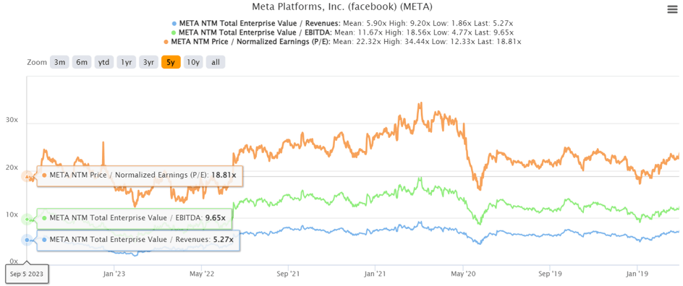Viewport: 683px width, 286px height.
Task: Click the active 5y zoom button
Action: (x=171, y=62)
